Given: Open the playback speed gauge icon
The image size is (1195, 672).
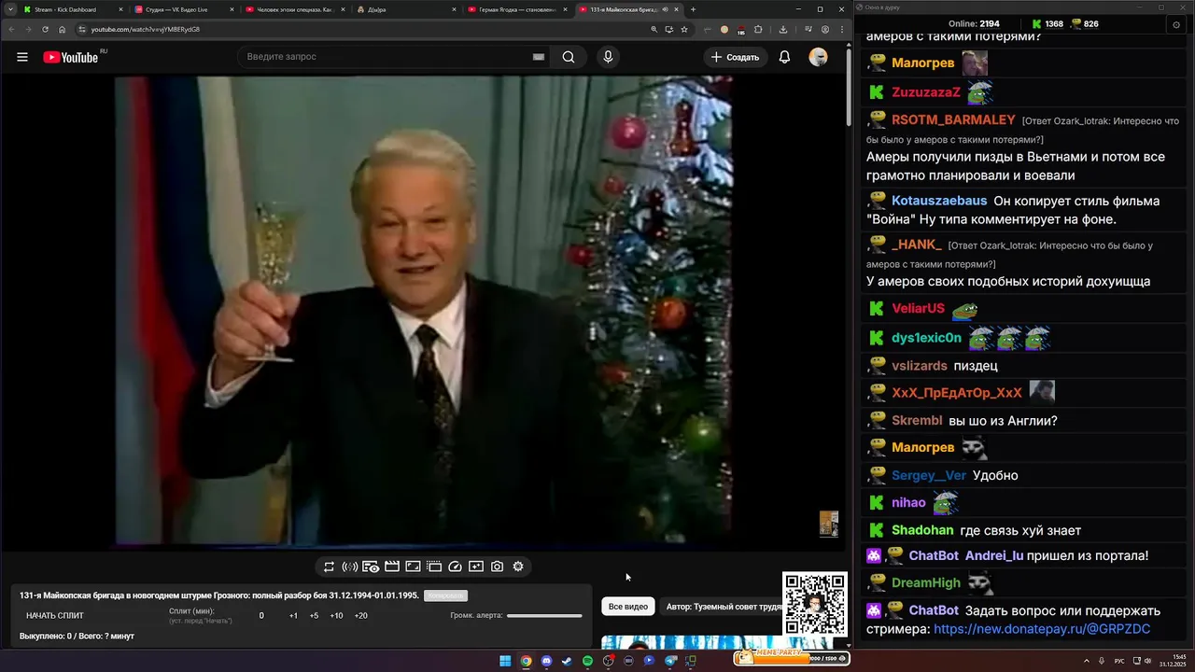Looking at the screenshot, I should [x=455, y=567].
